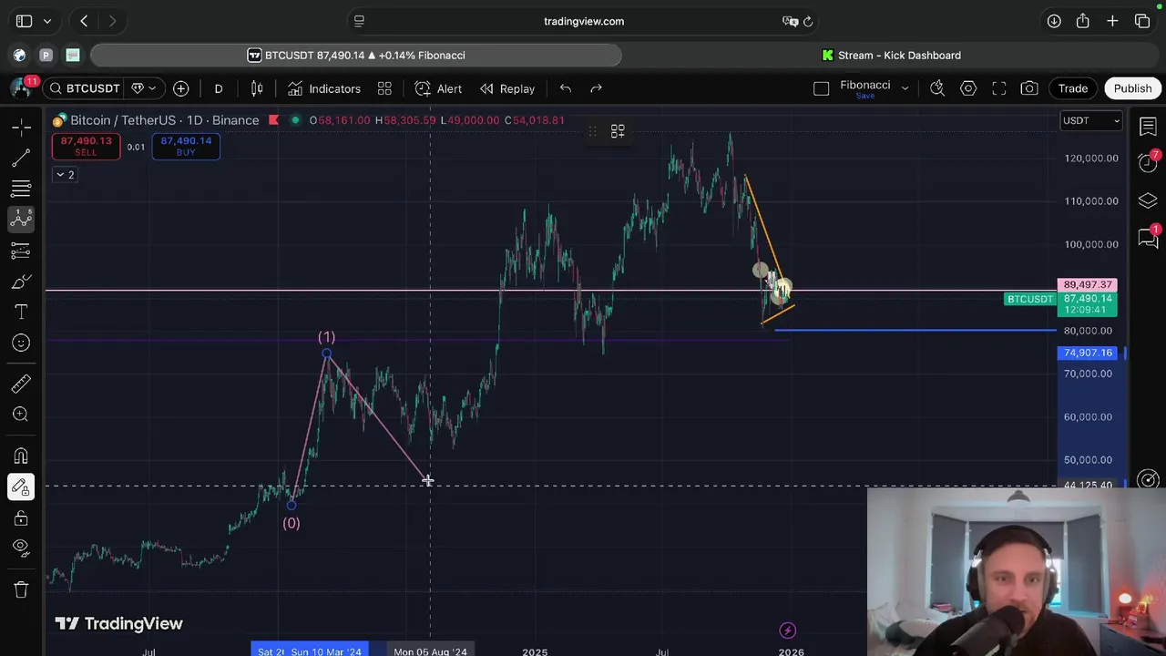
Task: Toggle stay in drawing mode
Action: pyautogui.click(x=21, y=487)
